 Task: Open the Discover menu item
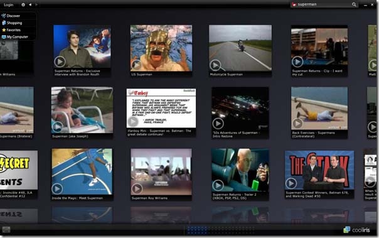click(11, 16)
